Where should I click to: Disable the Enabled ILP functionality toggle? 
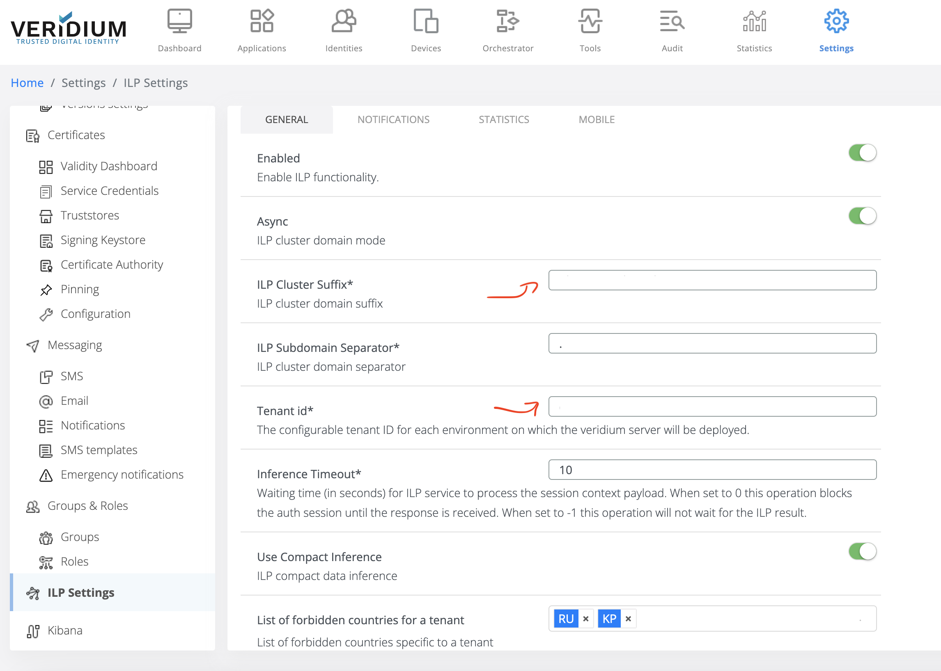(x=862, y=153)
